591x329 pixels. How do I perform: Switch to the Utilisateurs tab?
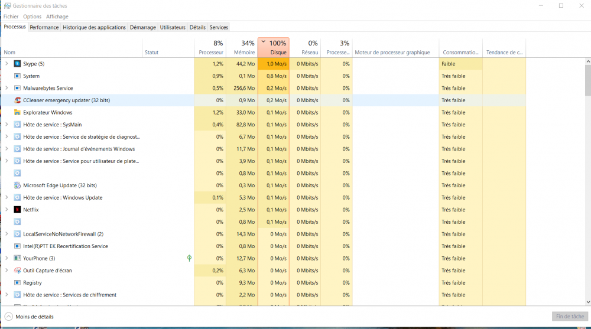click(x=173, y=27)
